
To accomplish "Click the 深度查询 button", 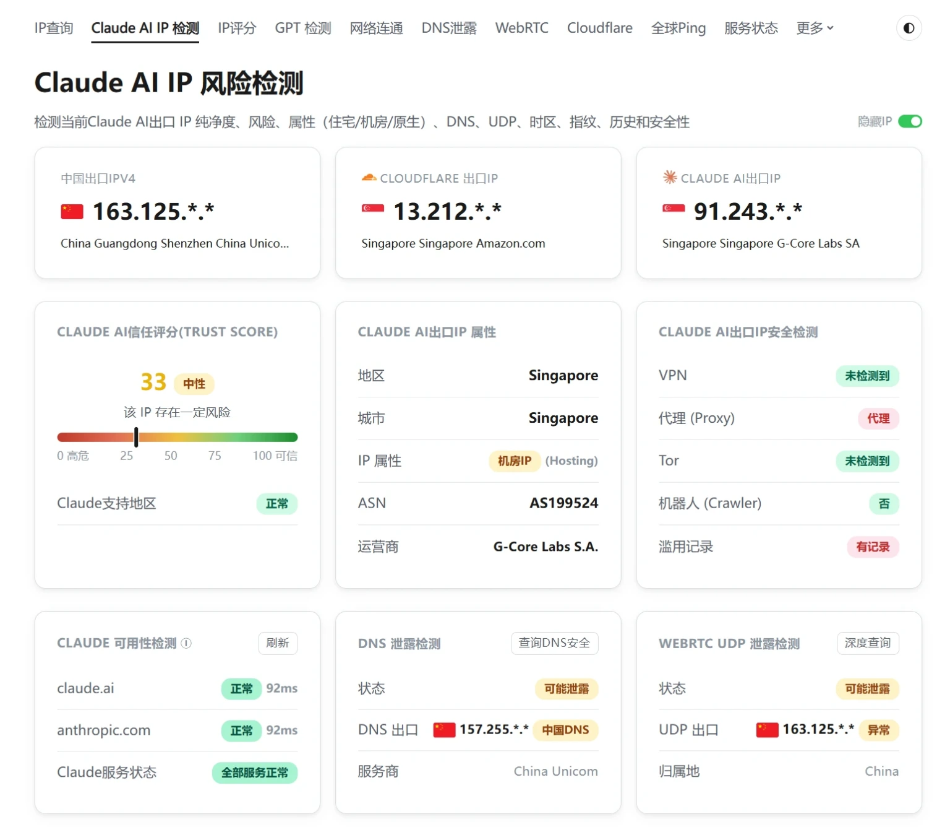I will click(x=868, y=643).
